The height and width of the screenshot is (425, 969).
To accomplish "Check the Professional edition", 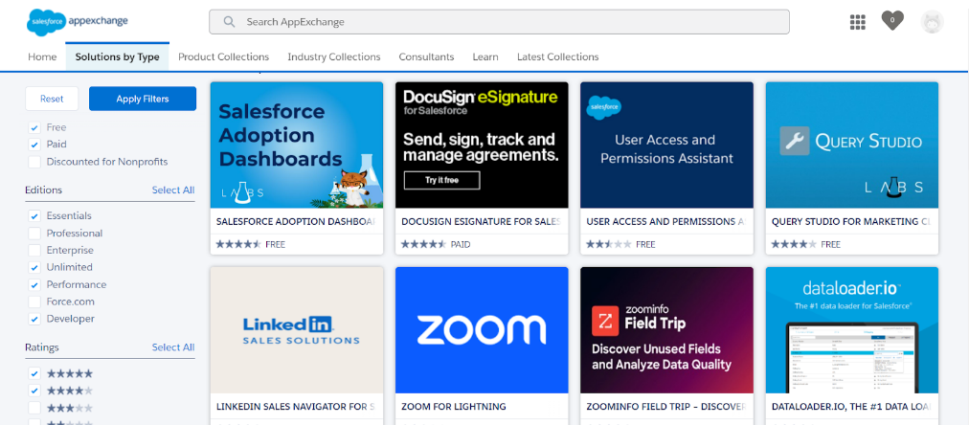I will coord(34,234).
